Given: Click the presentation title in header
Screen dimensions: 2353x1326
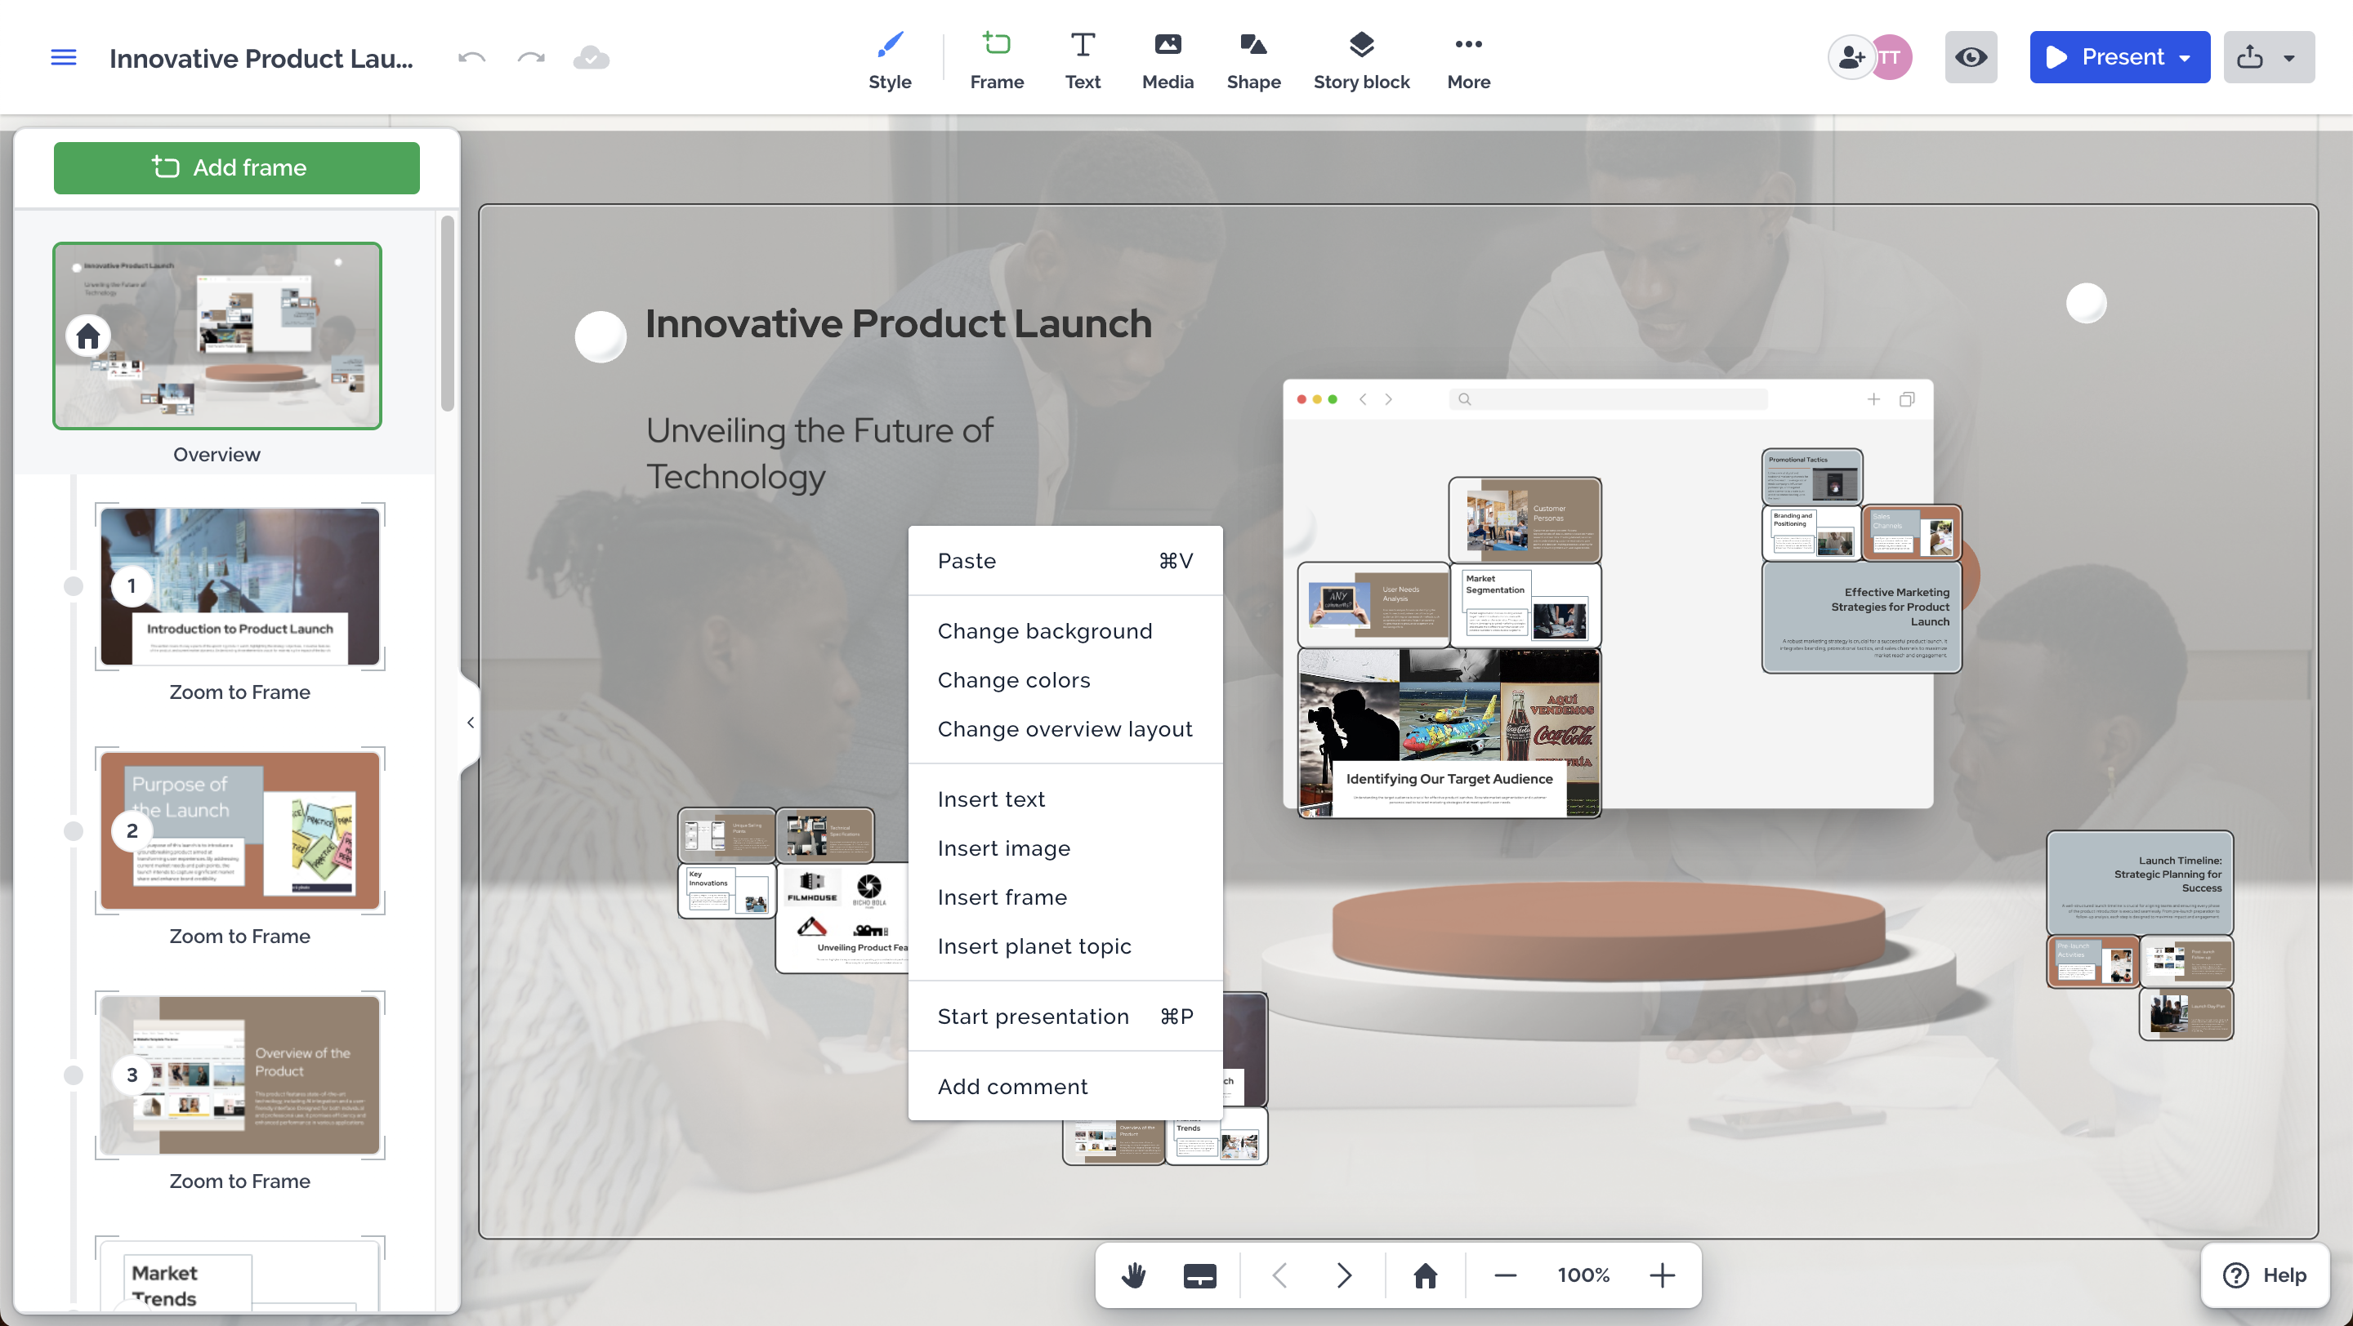Looking at the screenshot, I should point(261,59).
